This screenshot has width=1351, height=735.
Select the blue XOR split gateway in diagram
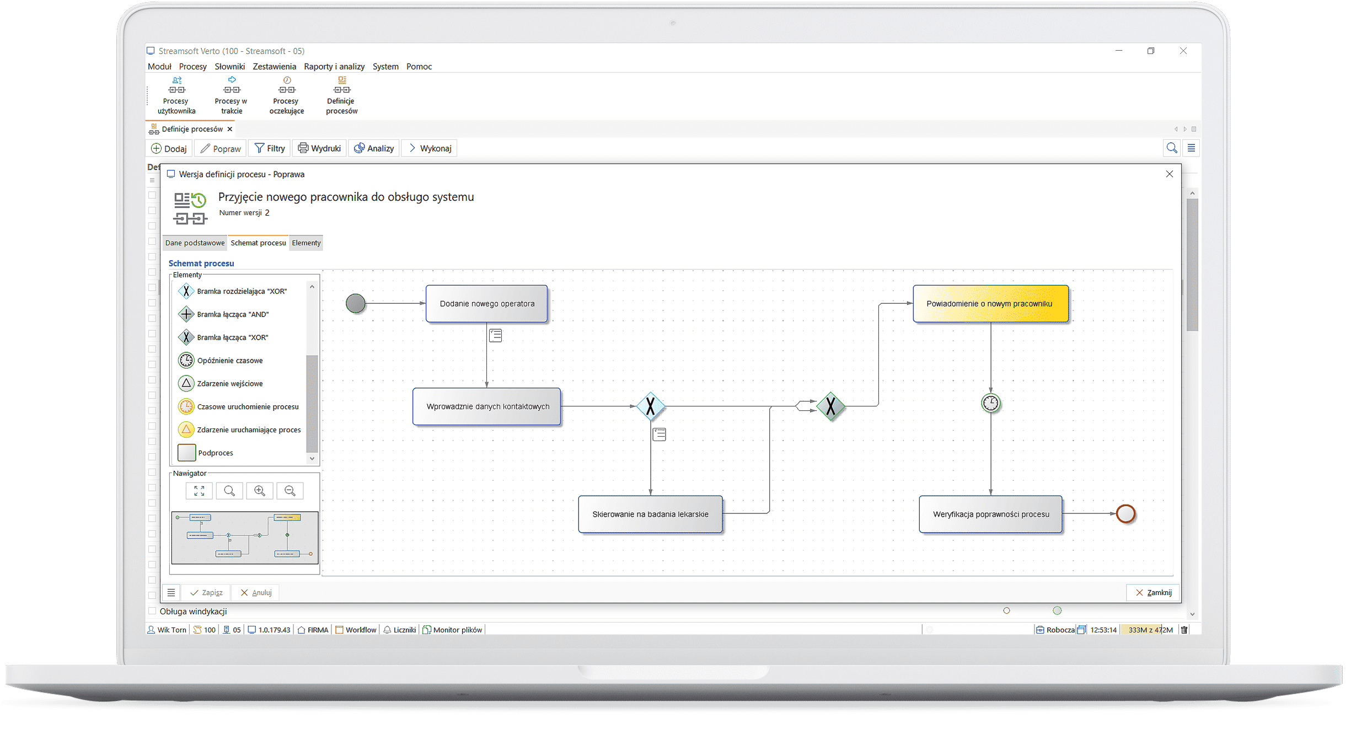(651, 406)
